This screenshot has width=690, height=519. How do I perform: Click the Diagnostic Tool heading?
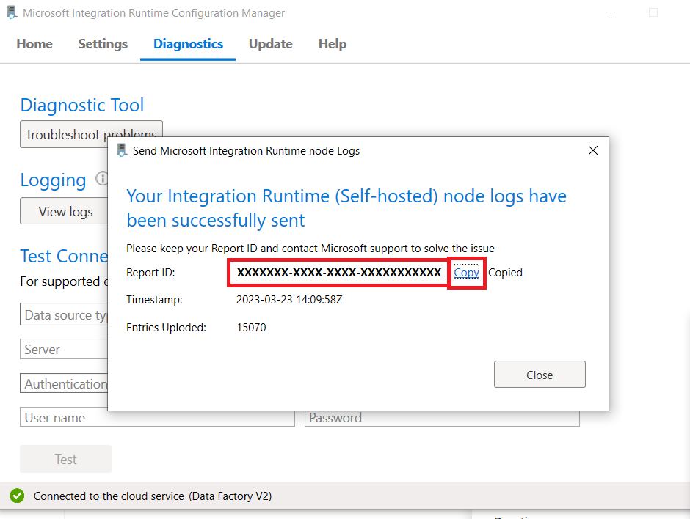pos(82,106)
